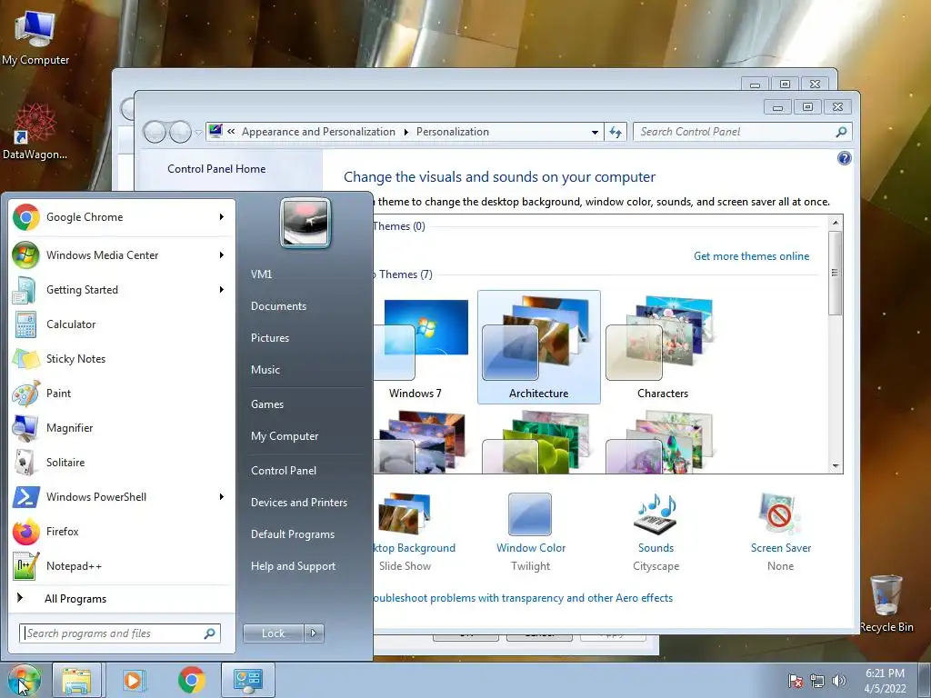Open Control Panel Home link
The height and width of the screenshot is (698, 931).
pos(216,168)
